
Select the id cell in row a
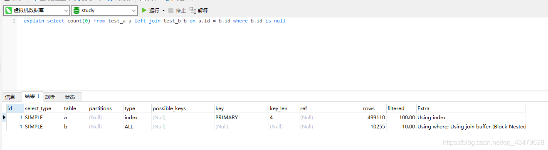click(15, 118)
